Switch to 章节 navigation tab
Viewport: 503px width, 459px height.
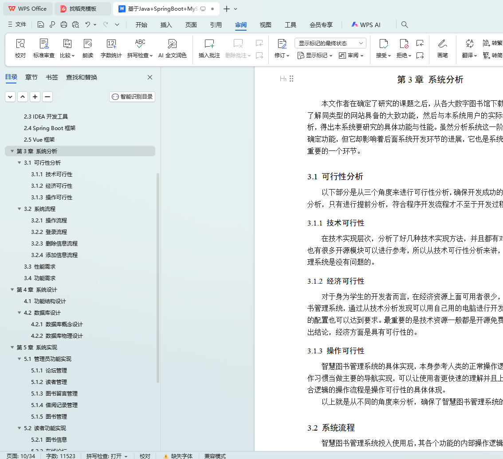point(31,77)
